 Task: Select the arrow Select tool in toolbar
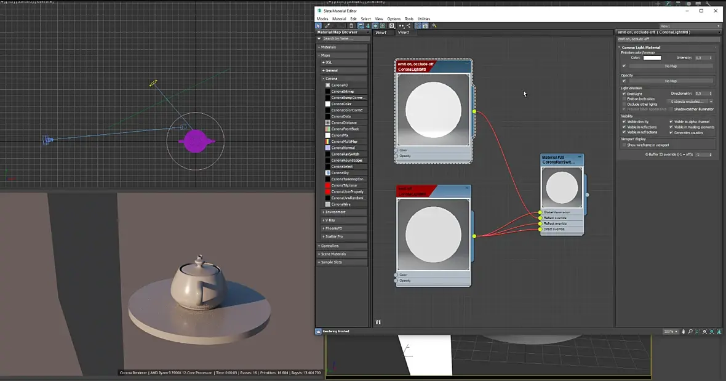click(319, 26)
